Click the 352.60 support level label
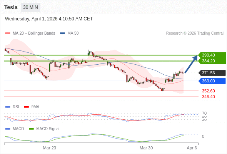This screenshot has height=154, width=227. (x=209, y=91)
